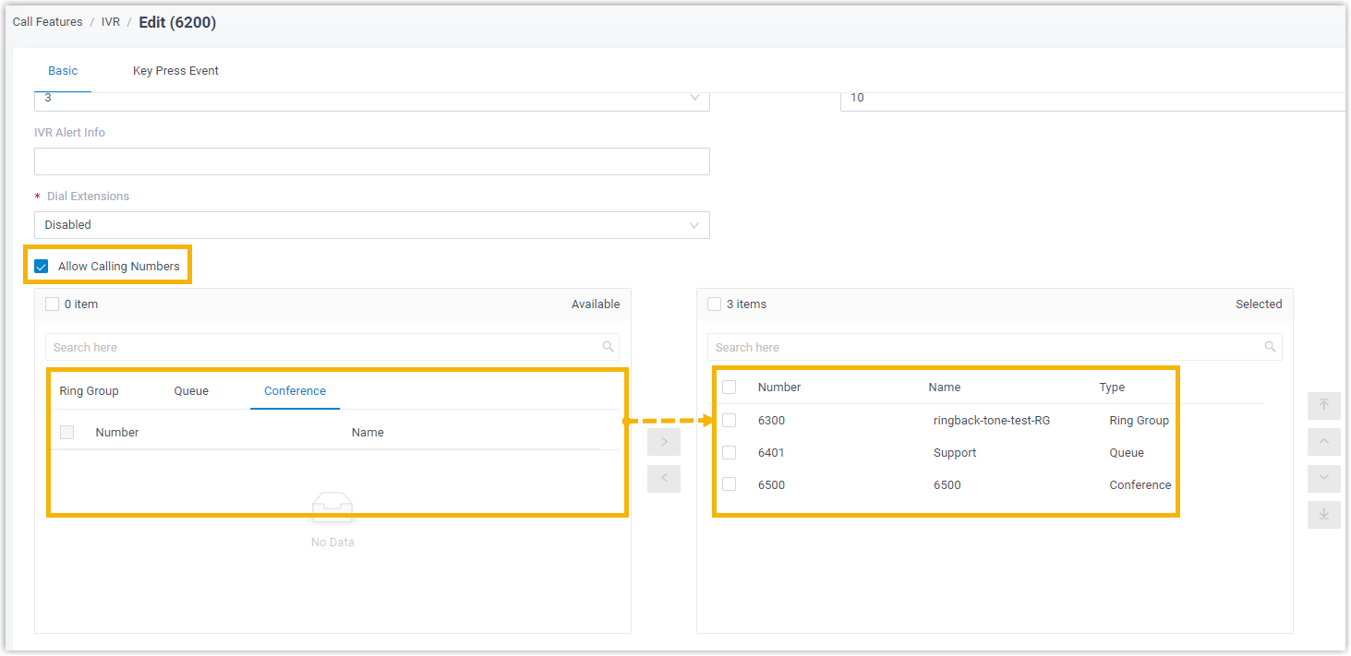Screen dimensions: 1351x656
Task: Tick the 6500 Conference row checkbox
Action: (x=730, y=485)
